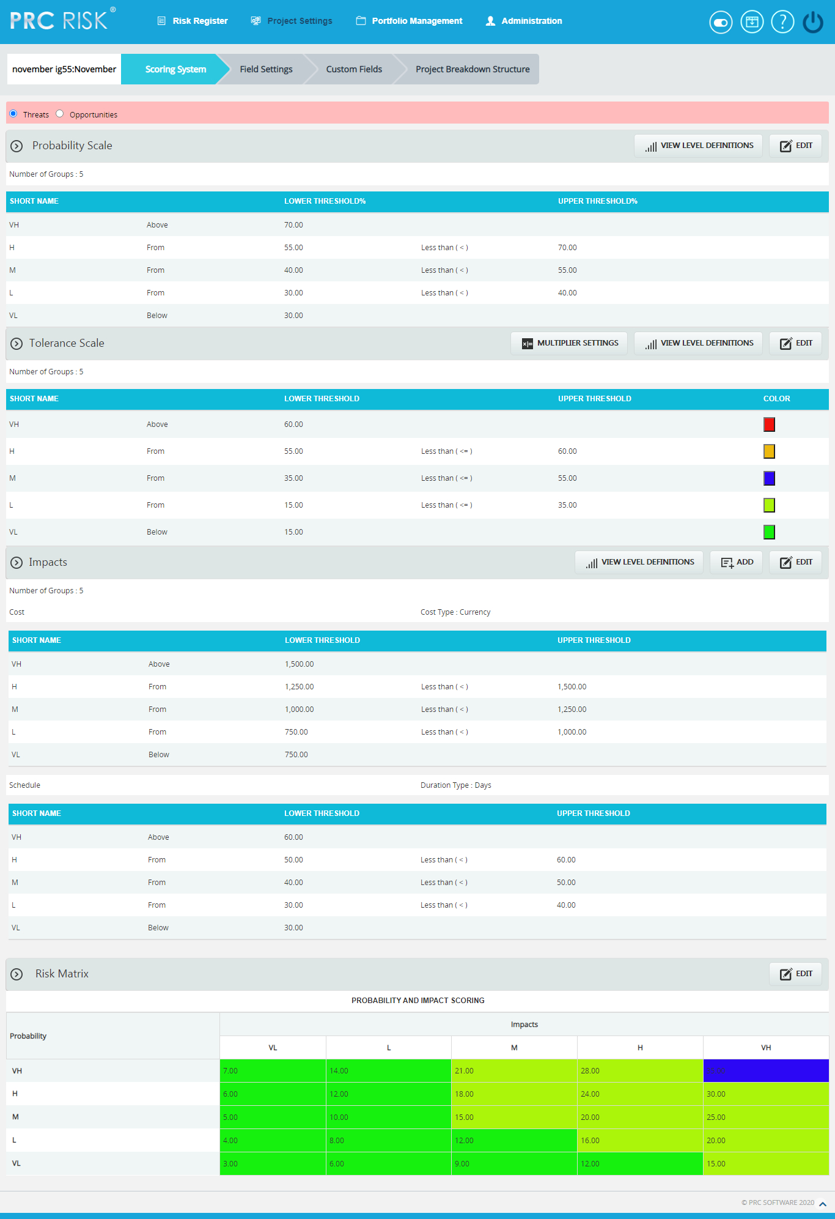Image resolution: width=835 pixels, height=1219 pixels.
Task: Collapse the Probability Scale section
Action: (x=17, y=146)
